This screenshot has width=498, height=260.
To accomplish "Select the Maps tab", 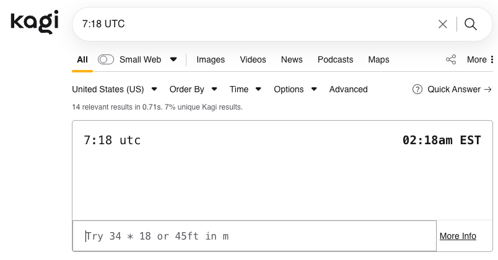I will (378, 59).
